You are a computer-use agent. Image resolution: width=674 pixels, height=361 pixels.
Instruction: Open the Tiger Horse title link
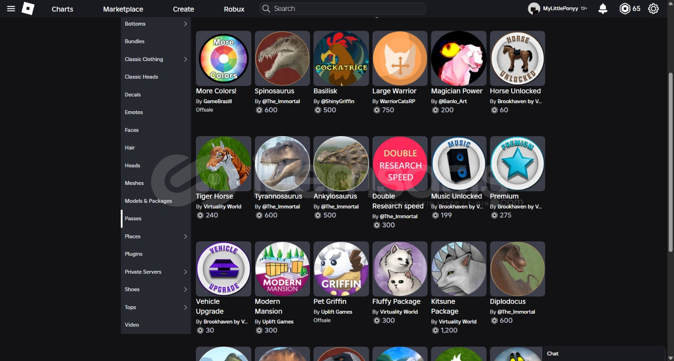point(214,196)
